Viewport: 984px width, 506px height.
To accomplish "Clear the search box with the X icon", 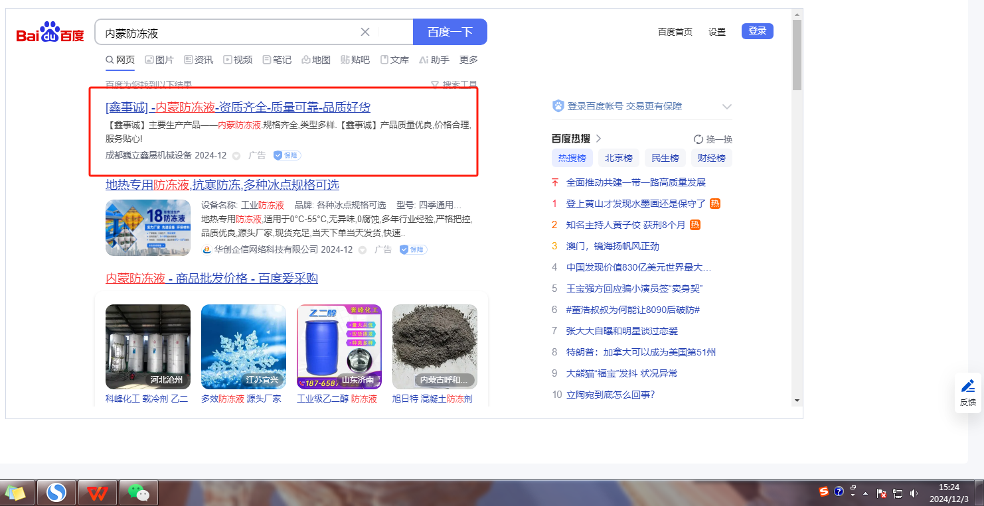I will 365,32.
